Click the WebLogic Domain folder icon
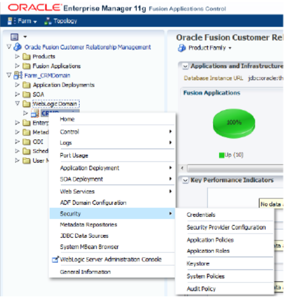This screenshot has width=288, height=299. [26, 104]
